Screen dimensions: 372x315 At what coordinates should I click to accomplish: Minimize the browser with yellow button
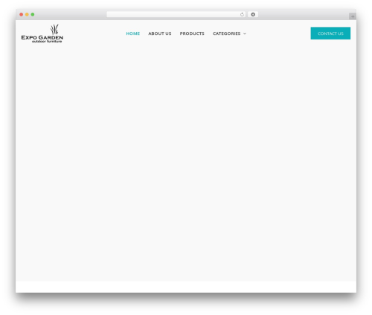pyautogui.click(x=27, y=15)
